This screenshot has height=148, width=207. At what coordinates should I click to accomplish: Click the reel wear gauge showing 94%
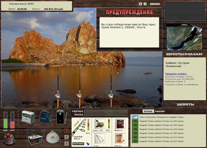(109, 123)
